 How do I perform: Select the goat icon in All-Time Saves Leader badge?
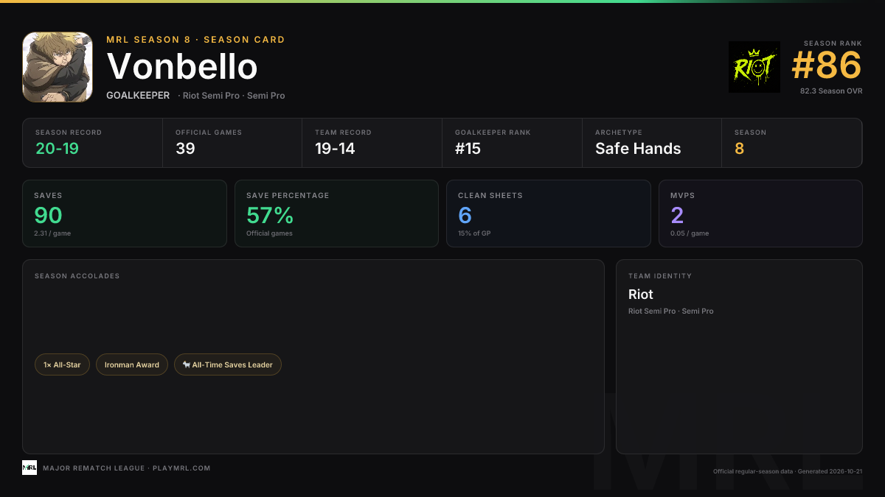187,364
